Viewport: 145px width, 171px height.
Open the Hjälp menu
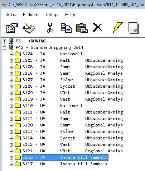[x=70, y=15]
